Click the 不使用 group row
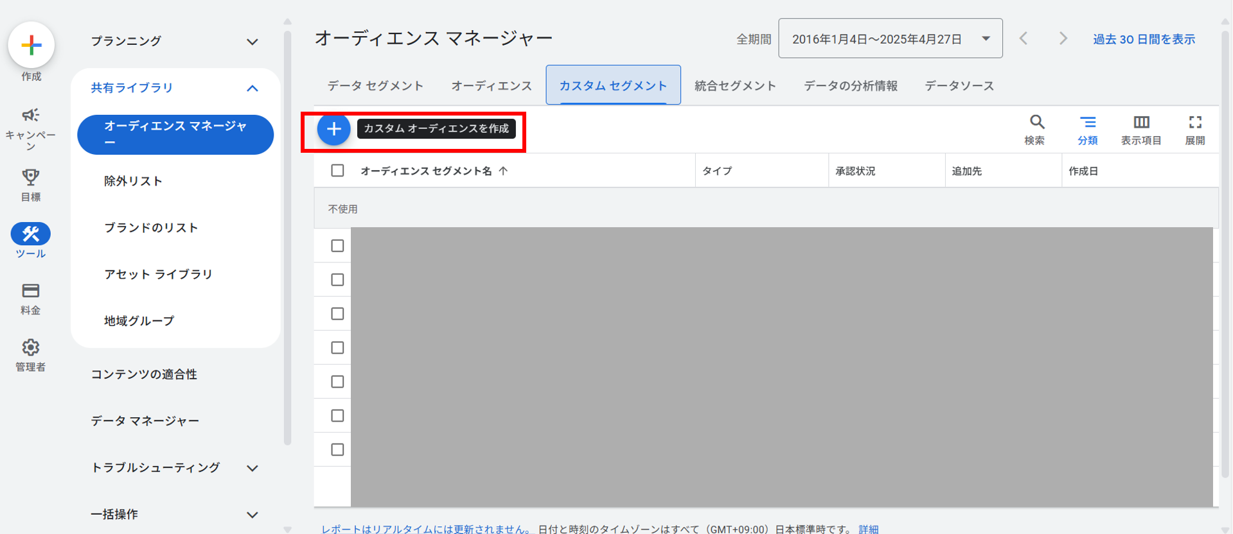1233x534 pixels. (766, 209)
